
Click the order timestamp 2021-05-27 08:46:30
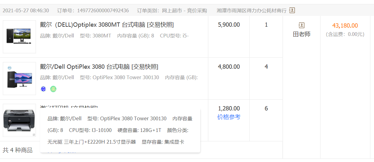click(x=26, y=10)
